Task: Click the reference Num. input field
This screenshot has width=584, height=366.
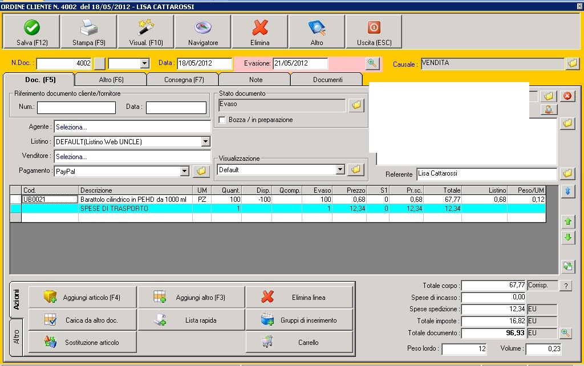Action: tap(76, 107)
